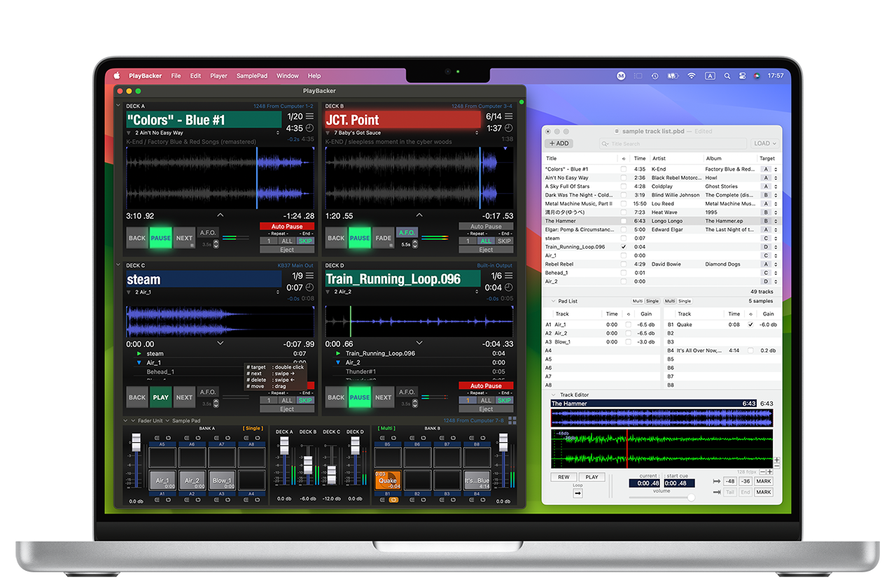Open the Window menu
This screenshot has height=582, width=896.
288,76
